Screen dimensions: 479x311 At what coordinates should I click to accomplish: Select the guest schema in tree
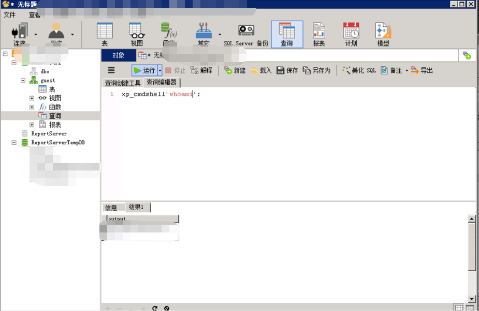tap(48, 81)
